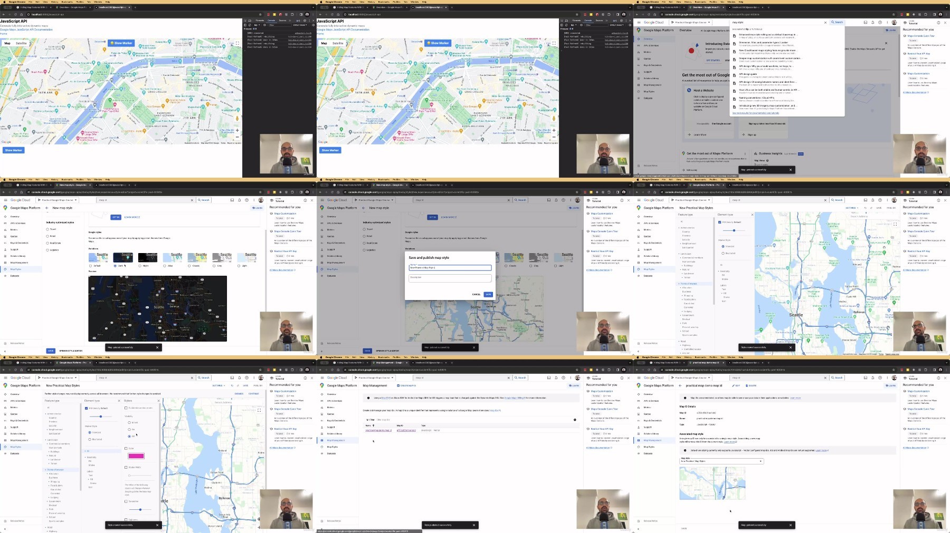The width and height of the screenshot is (950, 533).
Task: Clear the 'map style' search box with its X
Action: point(825,22)
